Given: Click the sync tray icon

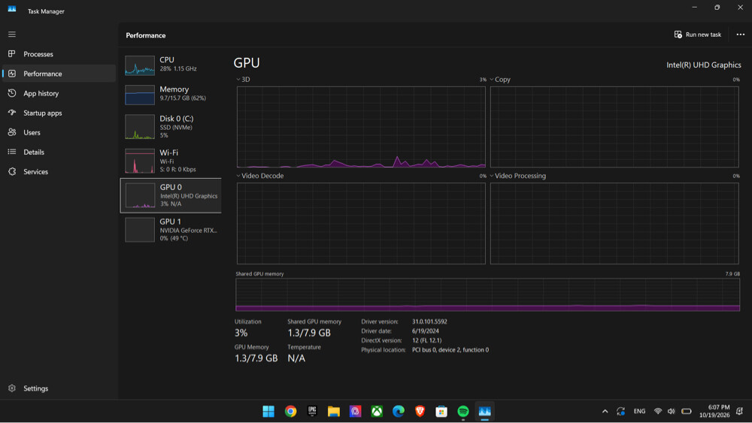Looking at the screenshot, I should pos(620,412).
